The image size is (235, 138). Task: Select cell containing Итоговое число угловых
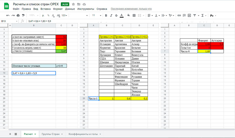[x=34, y=66]
